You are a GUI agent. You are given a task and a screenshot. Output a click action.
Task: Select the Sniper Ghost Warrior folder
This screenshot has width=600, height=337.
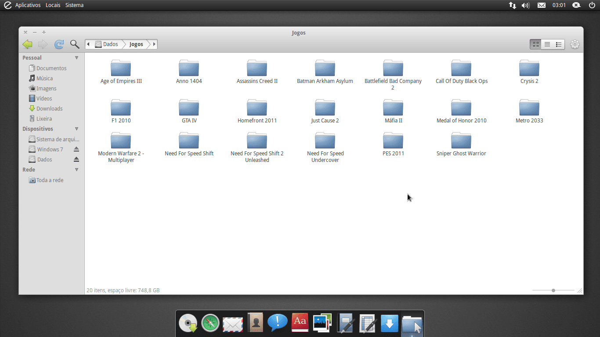[461, 144]
